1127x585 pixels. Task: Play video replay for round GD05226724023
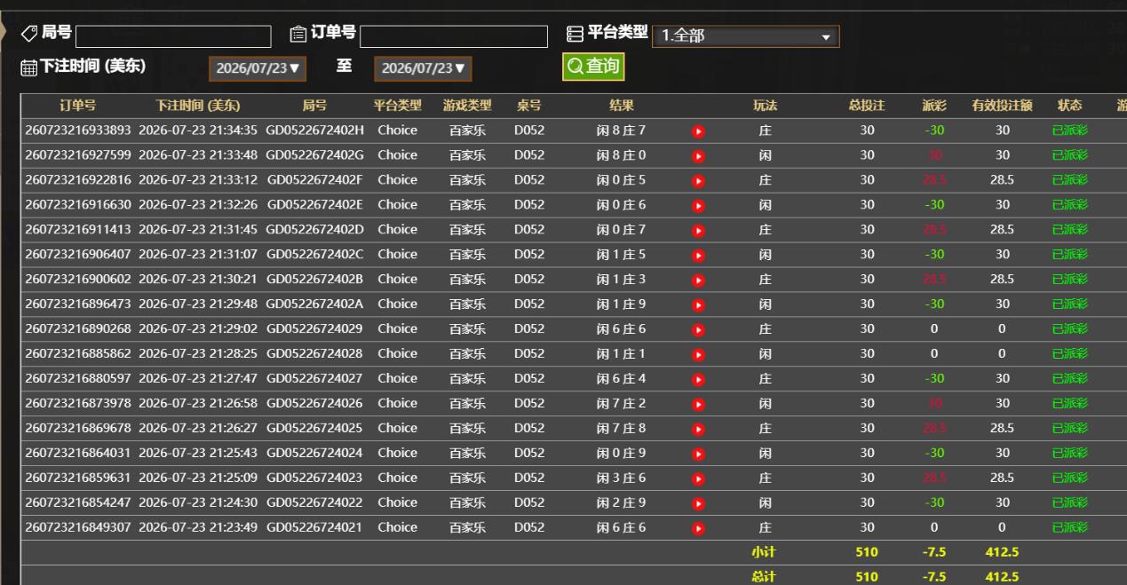(698, 479)
